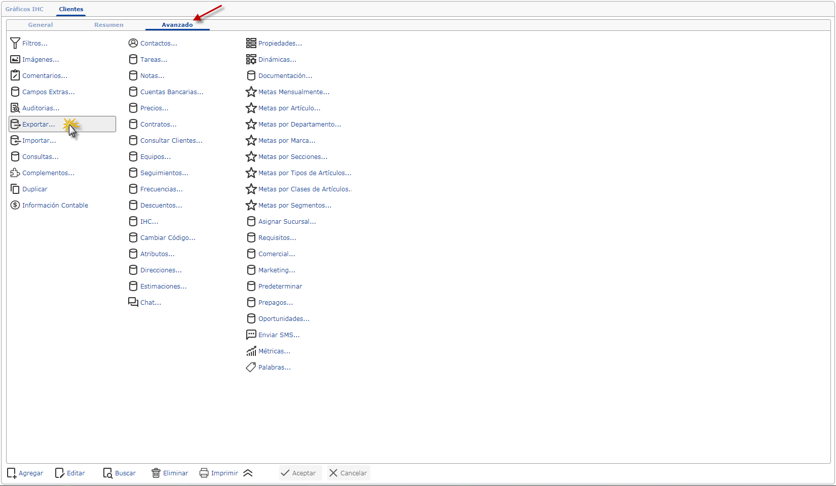Click the Enviar SMS message icon
Viewport: 836px width, 486px height.
click(x=251, y=335)
